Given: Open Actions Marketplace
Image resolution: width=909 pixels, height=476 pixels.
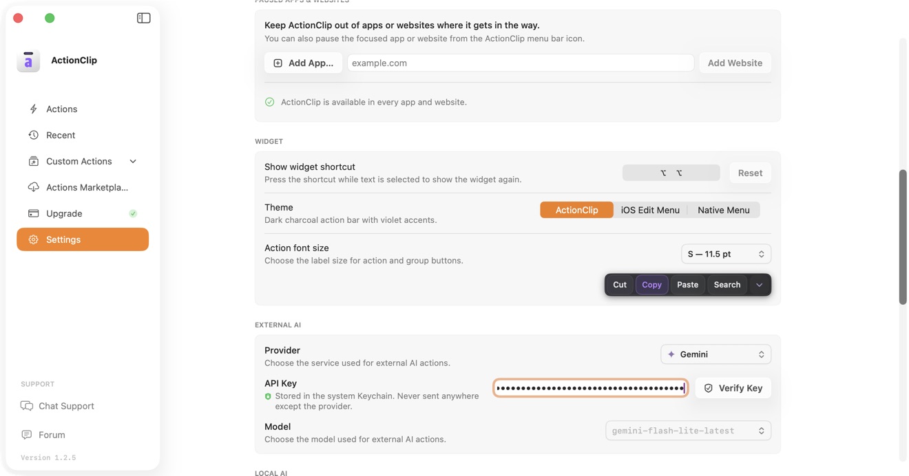Looking at the screenshot, I should coord(83,187).
